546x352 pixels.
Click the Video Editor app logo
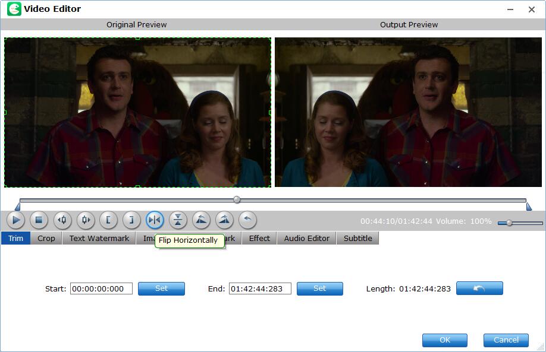coord(14,9)
